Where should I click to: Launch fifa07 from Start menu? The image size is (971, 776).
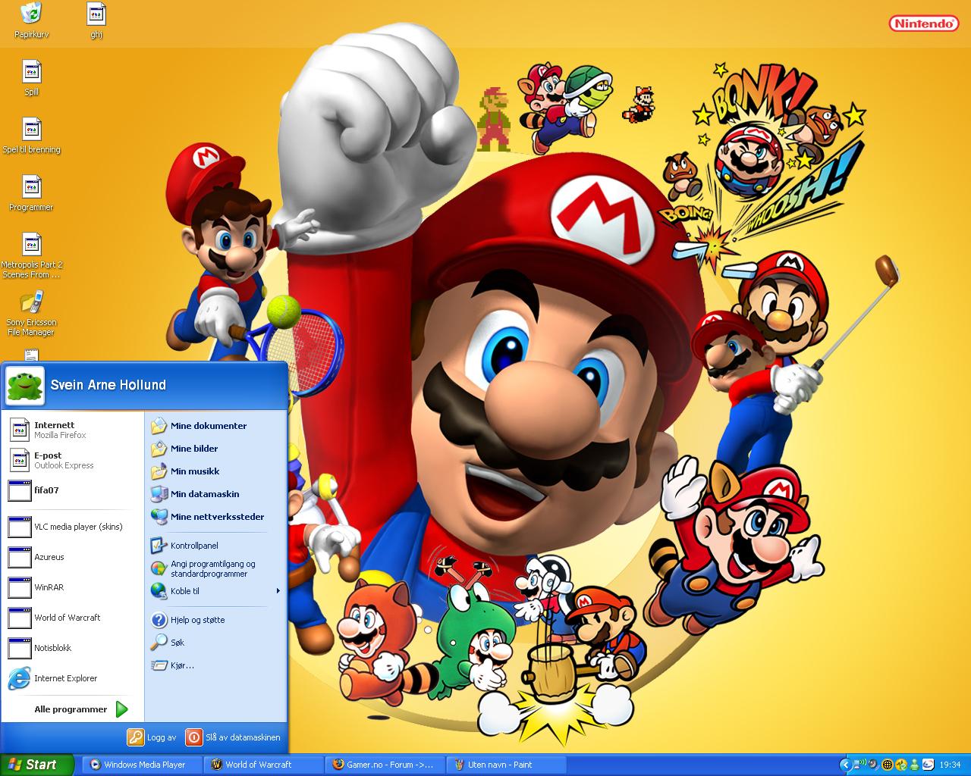click(x=73, y=490)
